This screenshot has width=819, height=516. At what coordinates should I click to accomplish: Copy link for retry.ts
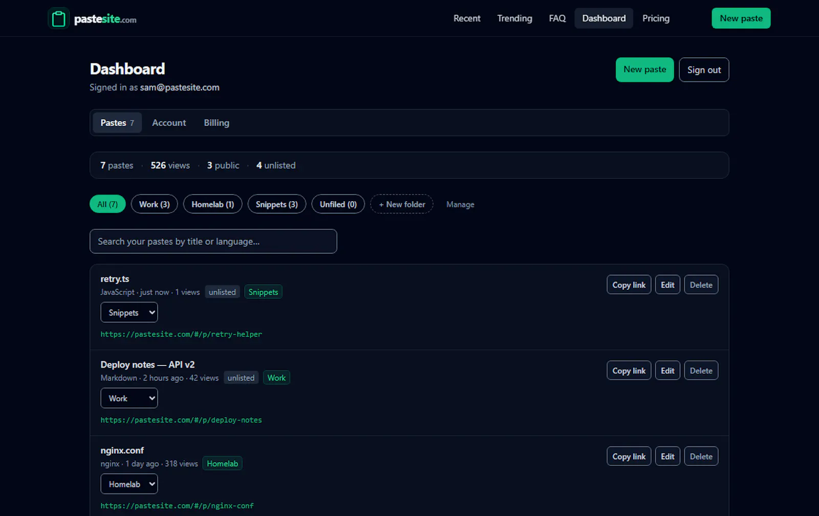coord(629,285)
